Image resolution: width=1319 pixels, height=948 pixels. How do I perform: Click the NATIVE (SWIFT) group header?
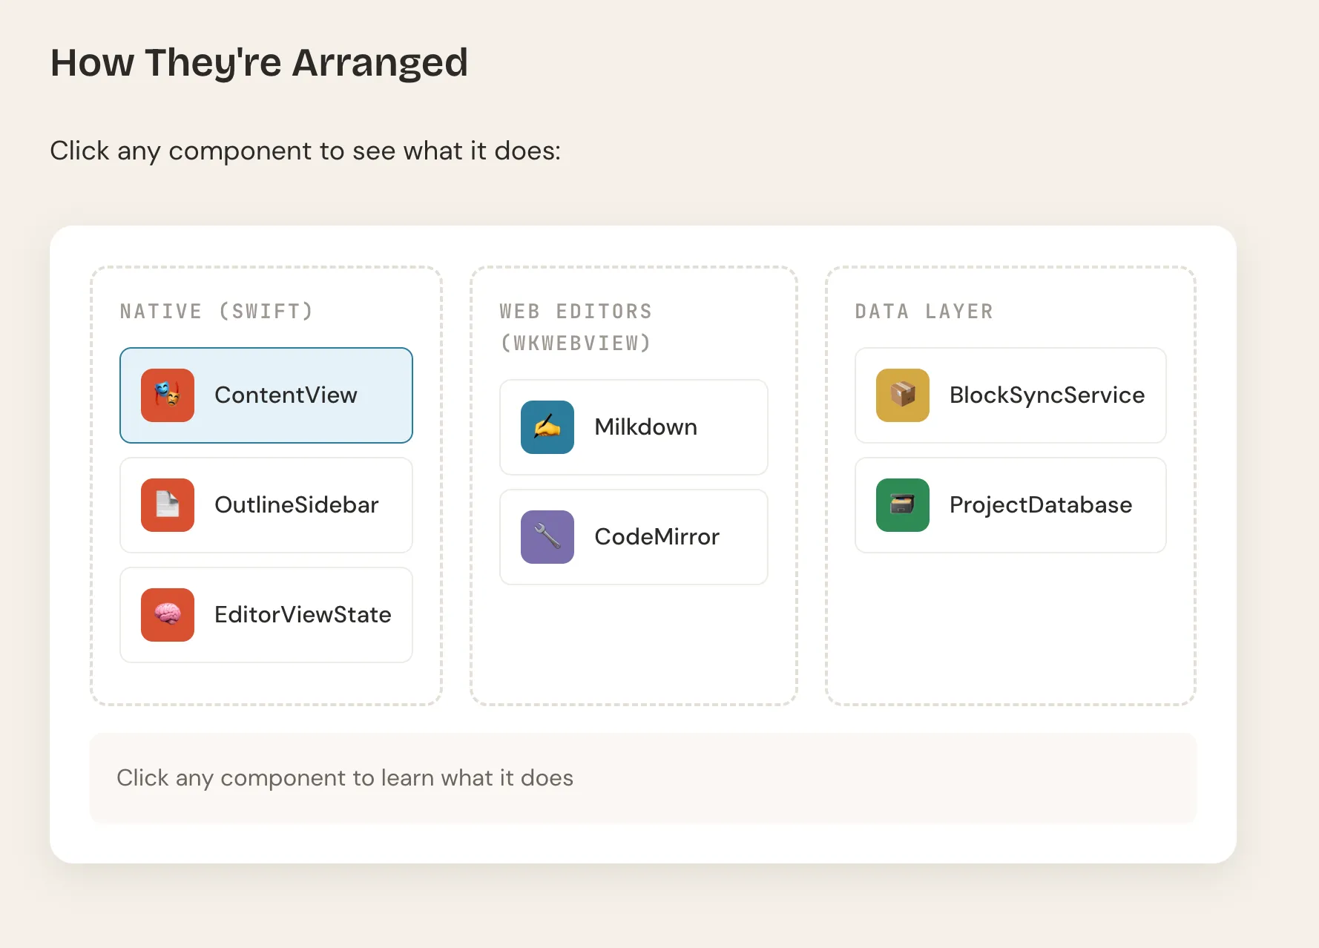point(217,312)
